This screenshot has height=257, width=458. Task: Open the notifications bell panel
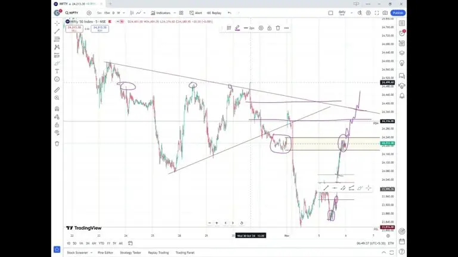click(402, 96)
